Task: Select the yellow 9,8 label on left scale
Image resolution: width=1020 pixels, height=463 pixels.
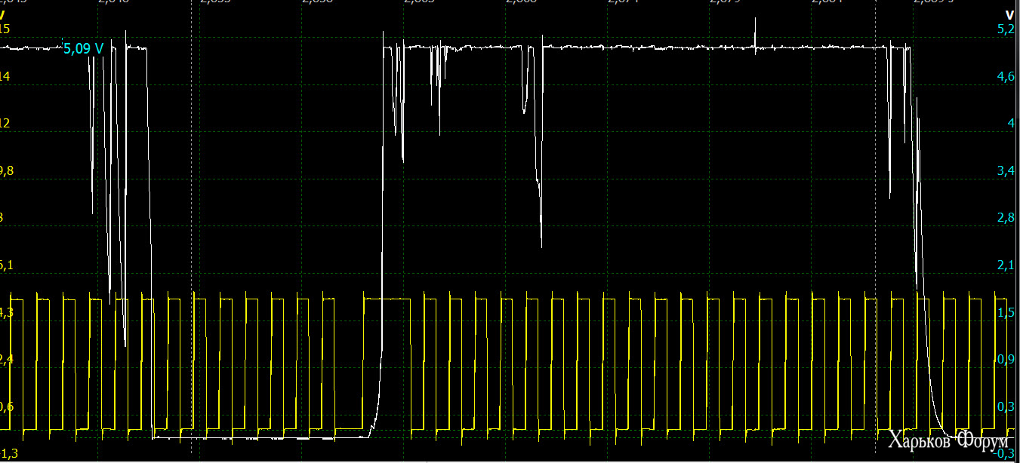Action: (7, 171)
